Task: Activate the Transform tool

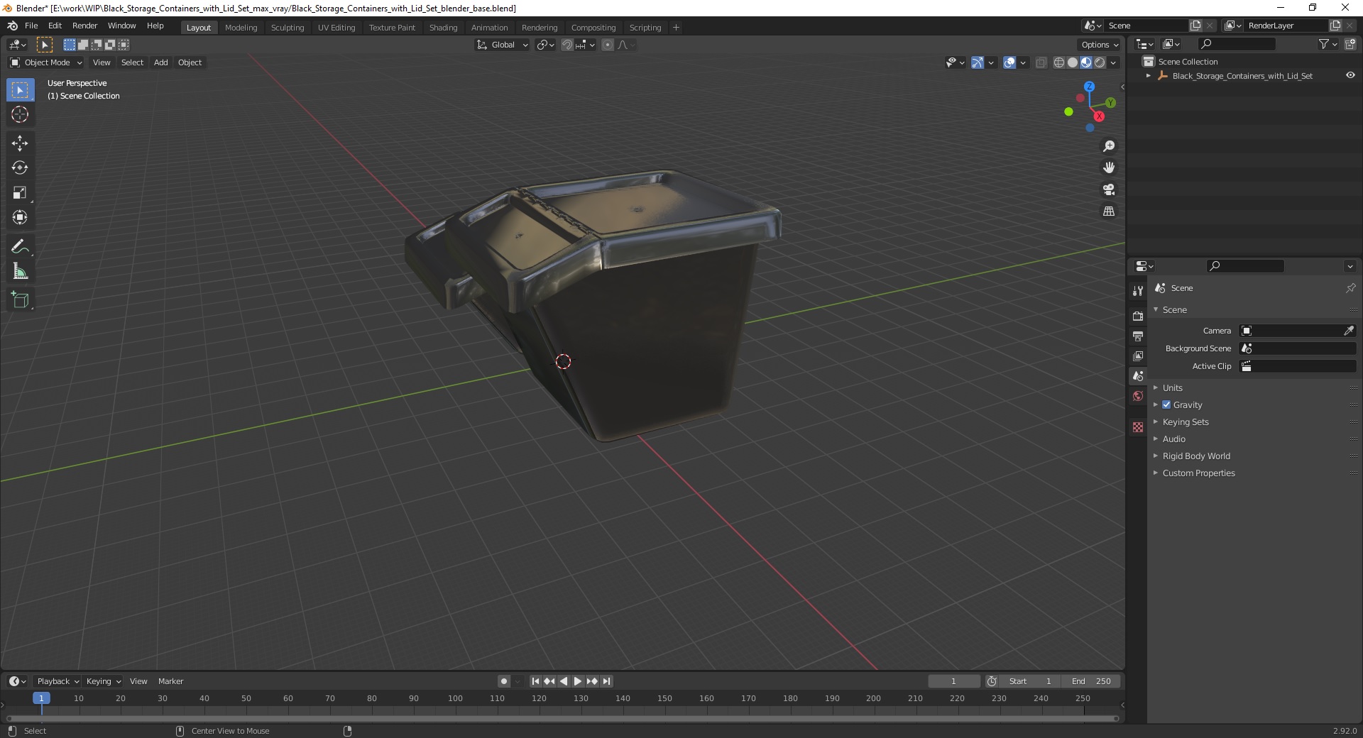Action: click(20, 218)
